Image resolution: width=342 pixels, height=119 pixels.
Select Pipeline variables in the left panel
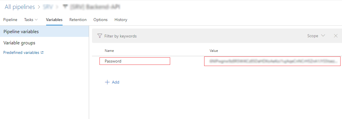(21, 31)
